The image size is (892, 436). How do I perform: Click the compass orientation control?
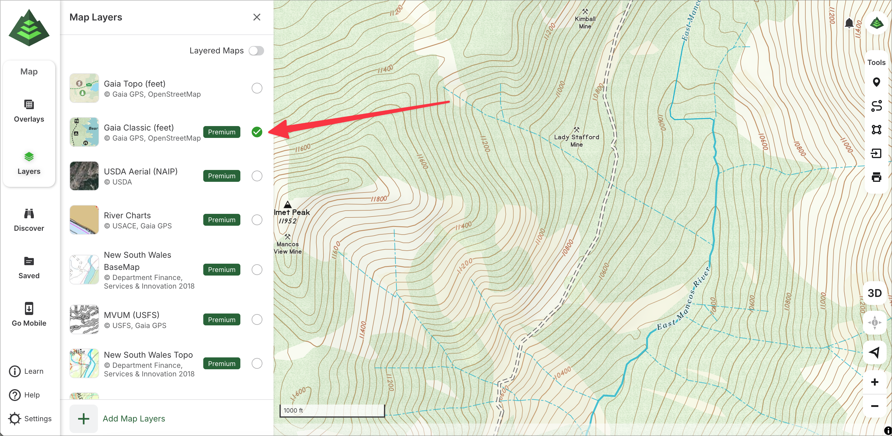(x=874, y=322)
